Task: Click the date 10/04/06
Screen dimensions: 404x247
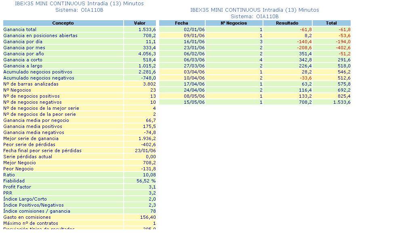Action: 194,78
